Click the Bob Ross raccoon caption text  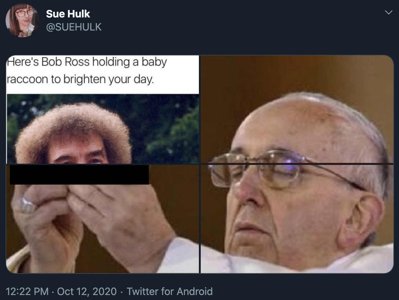point(87,71)
